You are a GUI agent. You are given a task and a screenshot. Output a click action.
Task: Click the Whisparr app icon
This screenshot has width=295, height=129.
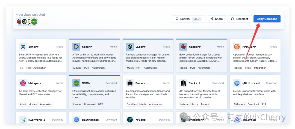(23, 83)
